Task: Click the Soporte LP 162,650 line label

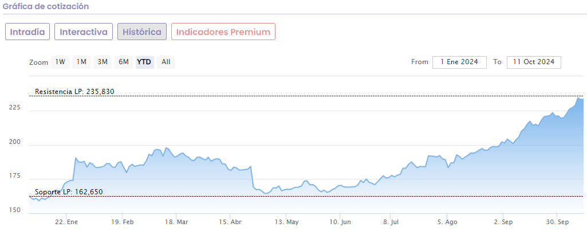Action: pos(69,191)
